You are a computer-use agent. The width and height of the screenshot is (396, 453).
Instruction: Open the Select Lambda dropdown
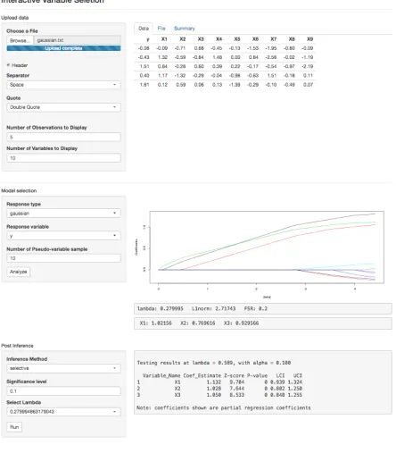(63, 412)
